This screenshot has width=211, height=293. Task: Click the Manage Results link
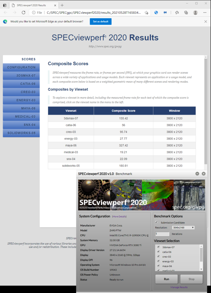[x=179, y=287]
